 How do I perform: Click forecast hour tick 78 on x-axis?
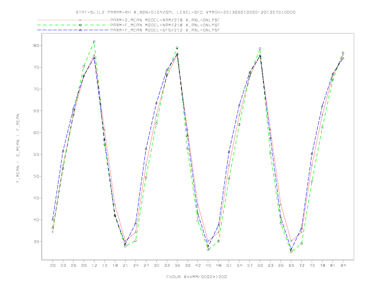(x=323, y=265)
